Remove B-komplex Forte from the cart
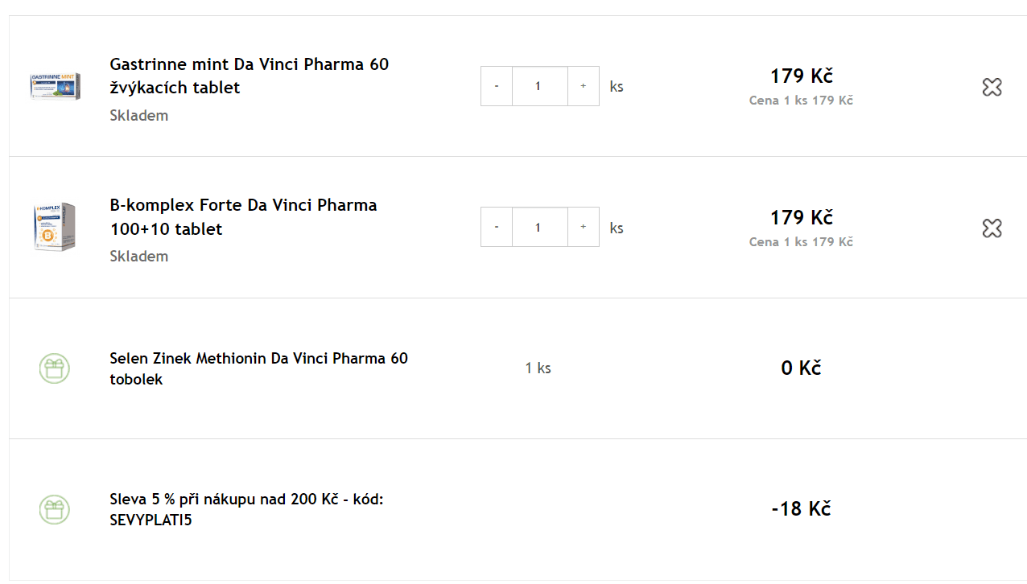 pyautogui.click(x=992, y=228)
